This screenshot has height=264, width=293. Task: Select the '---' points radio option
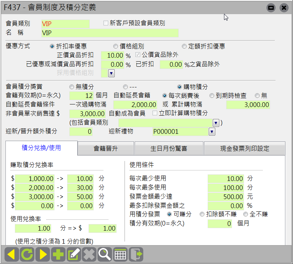[x=125, y=87]
